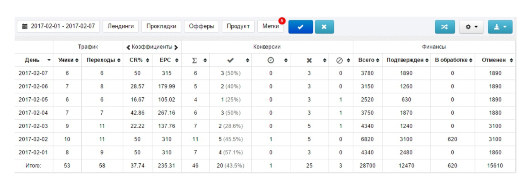Sort by pending conversions clock column

click(x=271, y=60)
